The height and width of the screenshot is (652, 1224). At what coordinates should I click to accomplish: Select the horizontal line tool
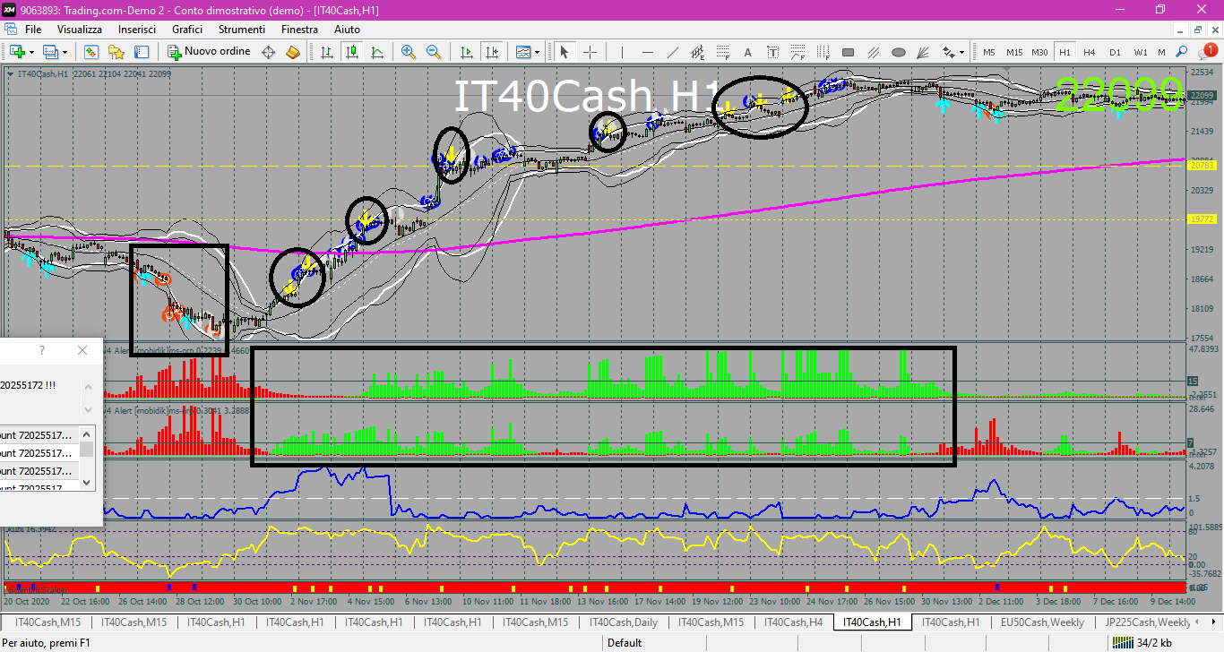pyautogui.click(x=647, y=52)
